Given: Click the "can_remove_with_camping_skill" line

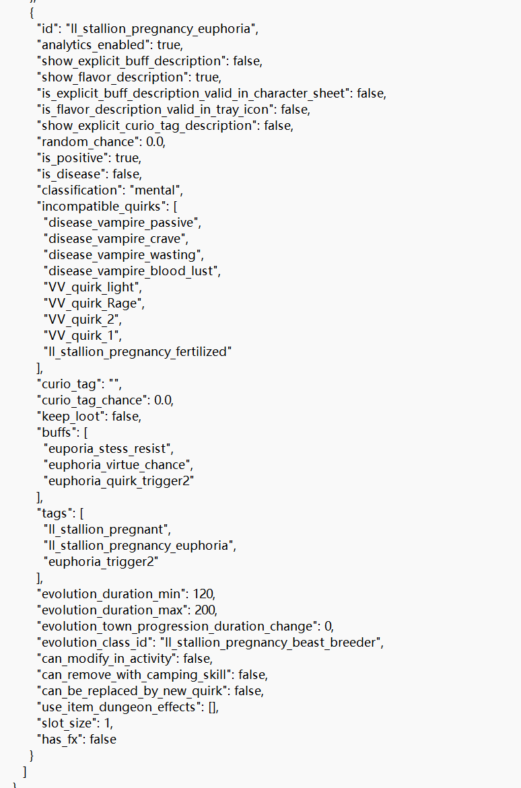Looking at the screenshot, I should pyautogui.click(x=152, y=674).
